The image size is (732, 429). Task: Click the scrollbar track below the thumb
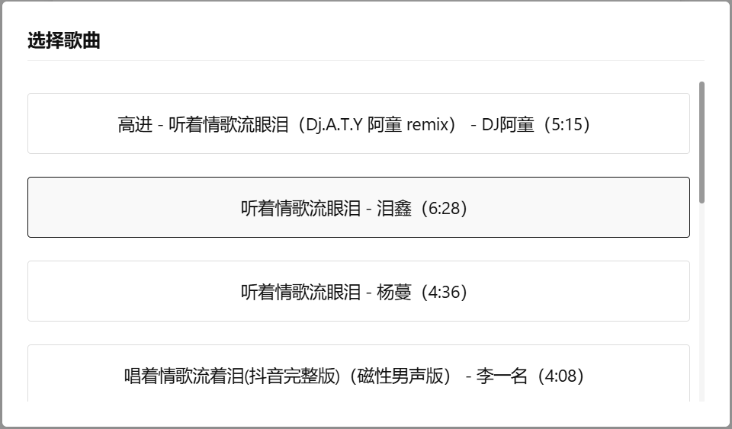[701, 305]
